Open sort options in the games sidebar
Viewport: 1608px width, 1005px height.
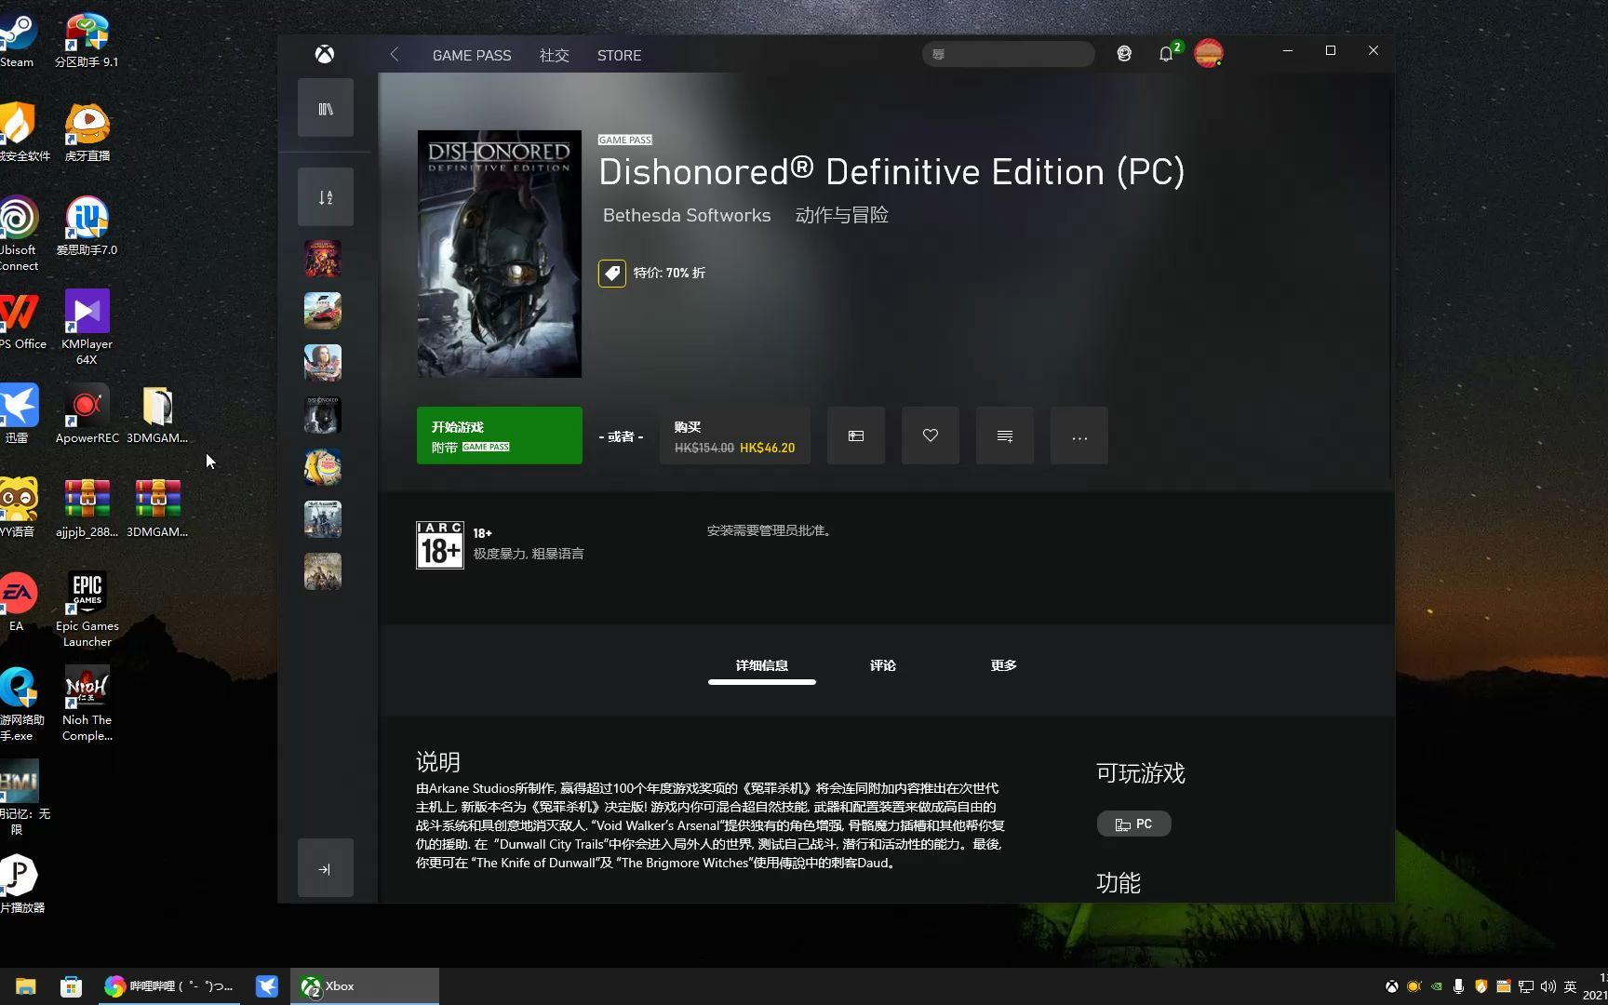click(x=325, y=196)
